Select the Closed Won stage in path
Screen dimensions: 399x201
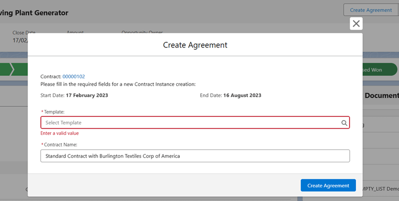pyautogui.click(x=379, y=69)
